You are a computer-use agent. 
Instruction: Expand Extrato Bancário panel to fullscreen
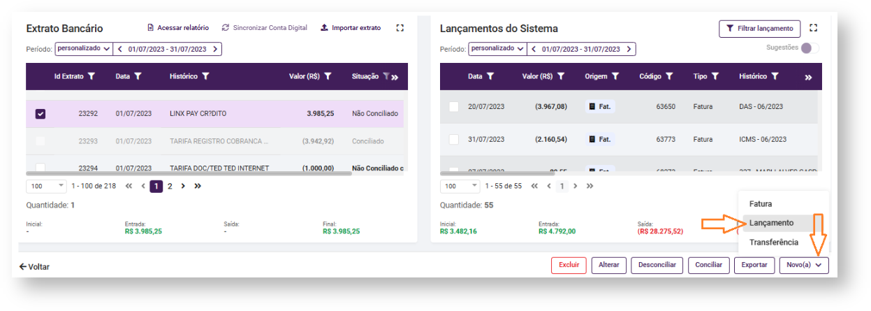pyautogui.click(x=400, y=28)
